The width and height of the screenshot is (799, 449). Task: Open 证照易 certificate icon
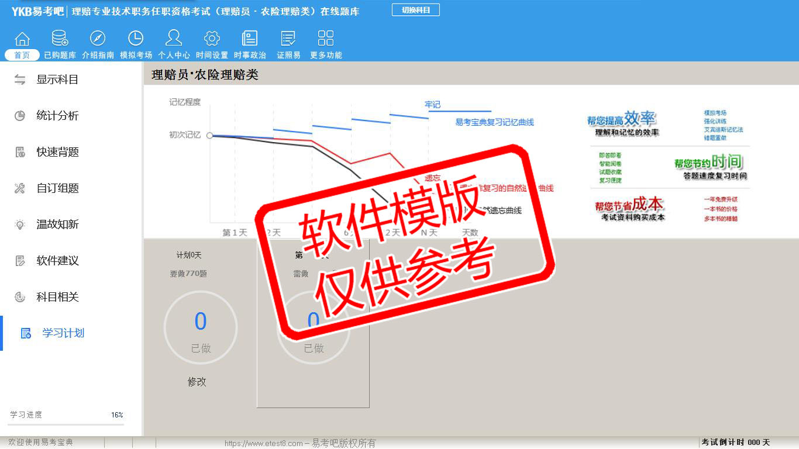[288, 39]
